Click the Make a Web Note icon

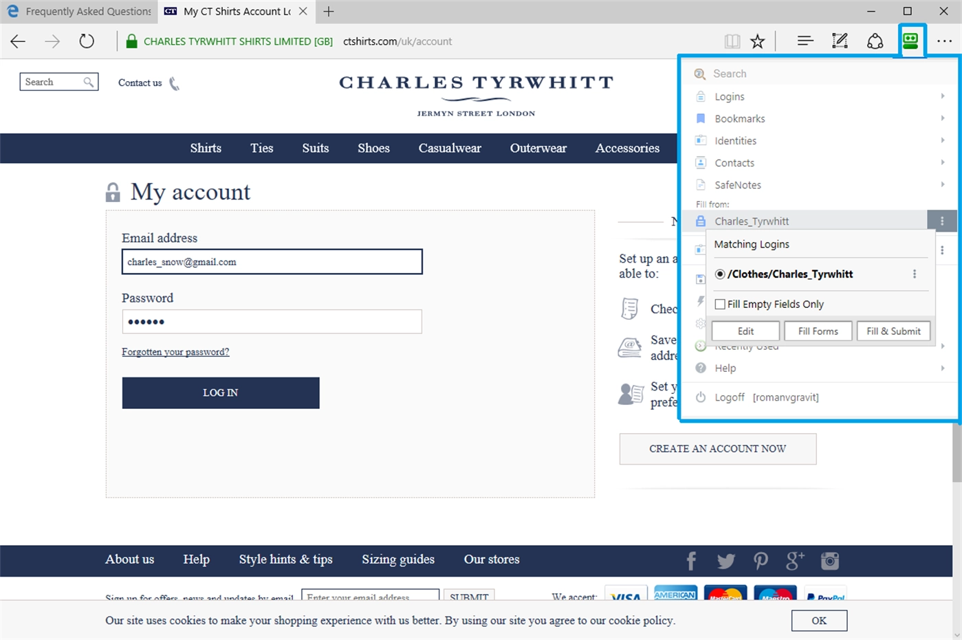pyautogui.click(x=840, y=41)
